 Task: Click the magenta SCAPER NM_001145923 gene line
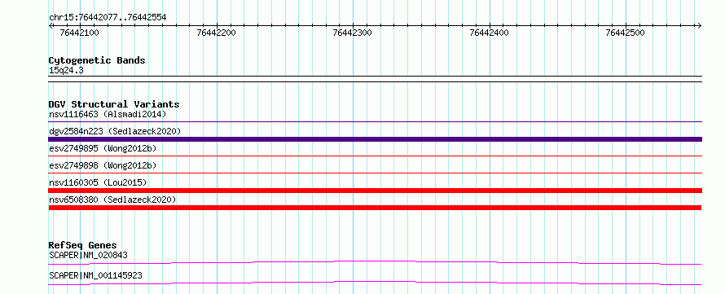[x=375, y=283]
